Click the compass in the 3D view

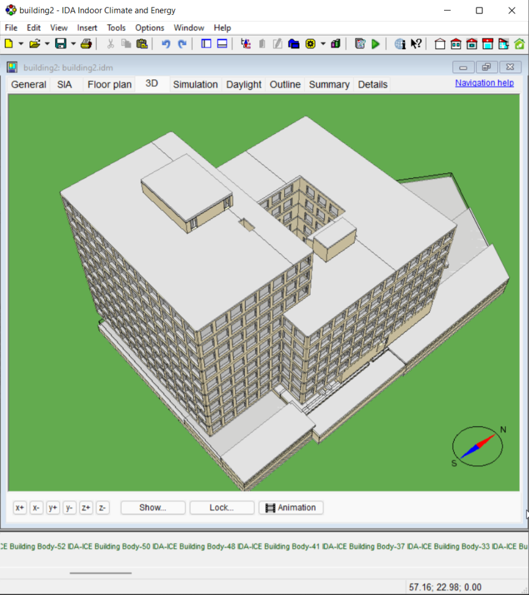pos(478,446)
